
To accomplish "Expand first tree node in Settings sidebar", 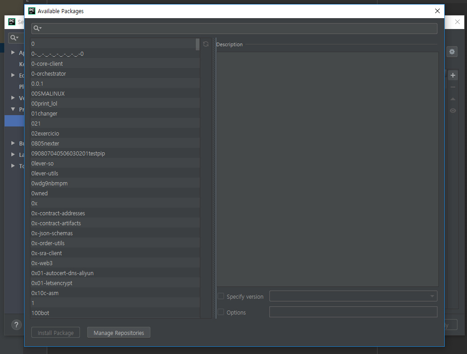I will click(x=13, y=52).
